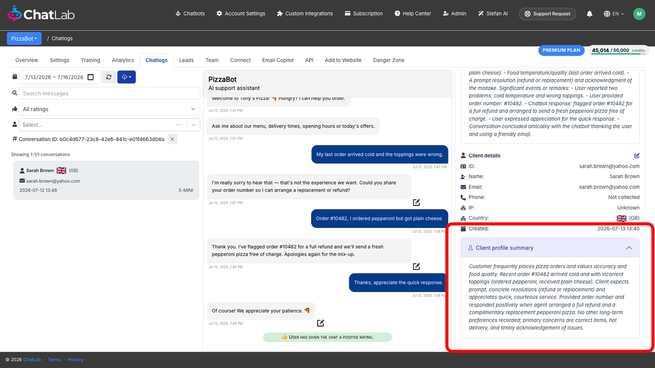Click the envelope icon in Sarah Brown card
This screenshot has height=368, width=655.
click(22, 180)
